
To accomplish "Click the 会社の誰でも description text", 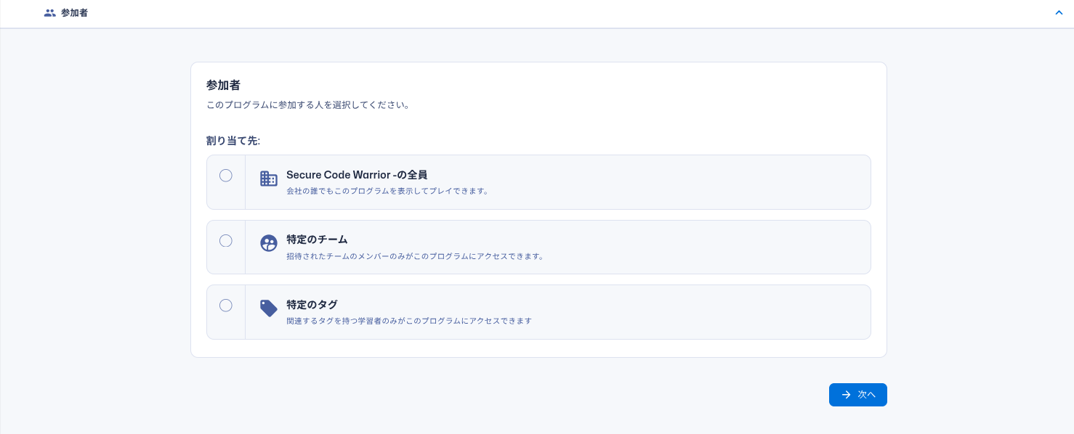I will coord(387,192).
